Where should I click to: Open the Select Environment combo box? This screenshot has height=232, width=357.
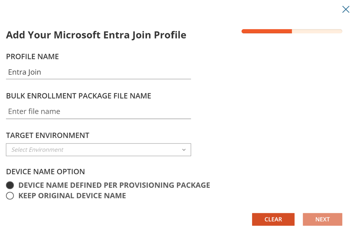point(98,150)
